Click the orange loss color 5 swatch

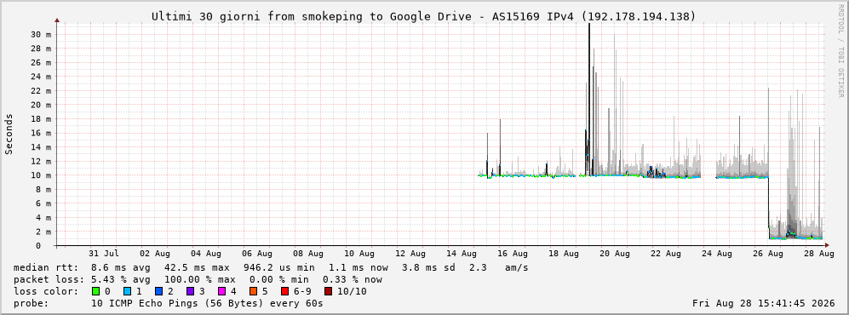tap(253, 291)
